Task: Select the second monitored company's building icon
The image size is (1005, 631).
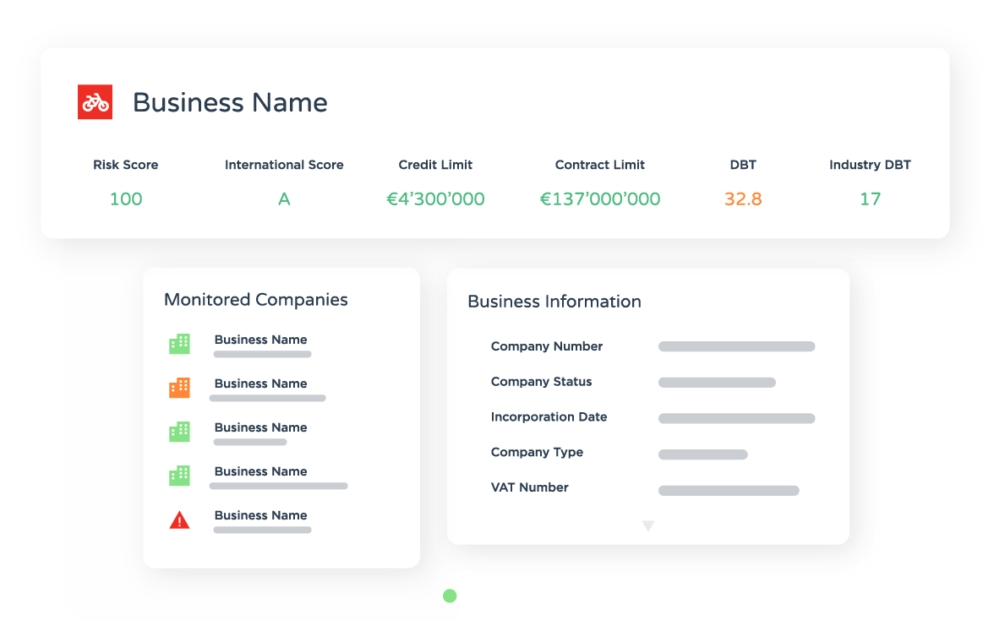Action: (179, 388)
